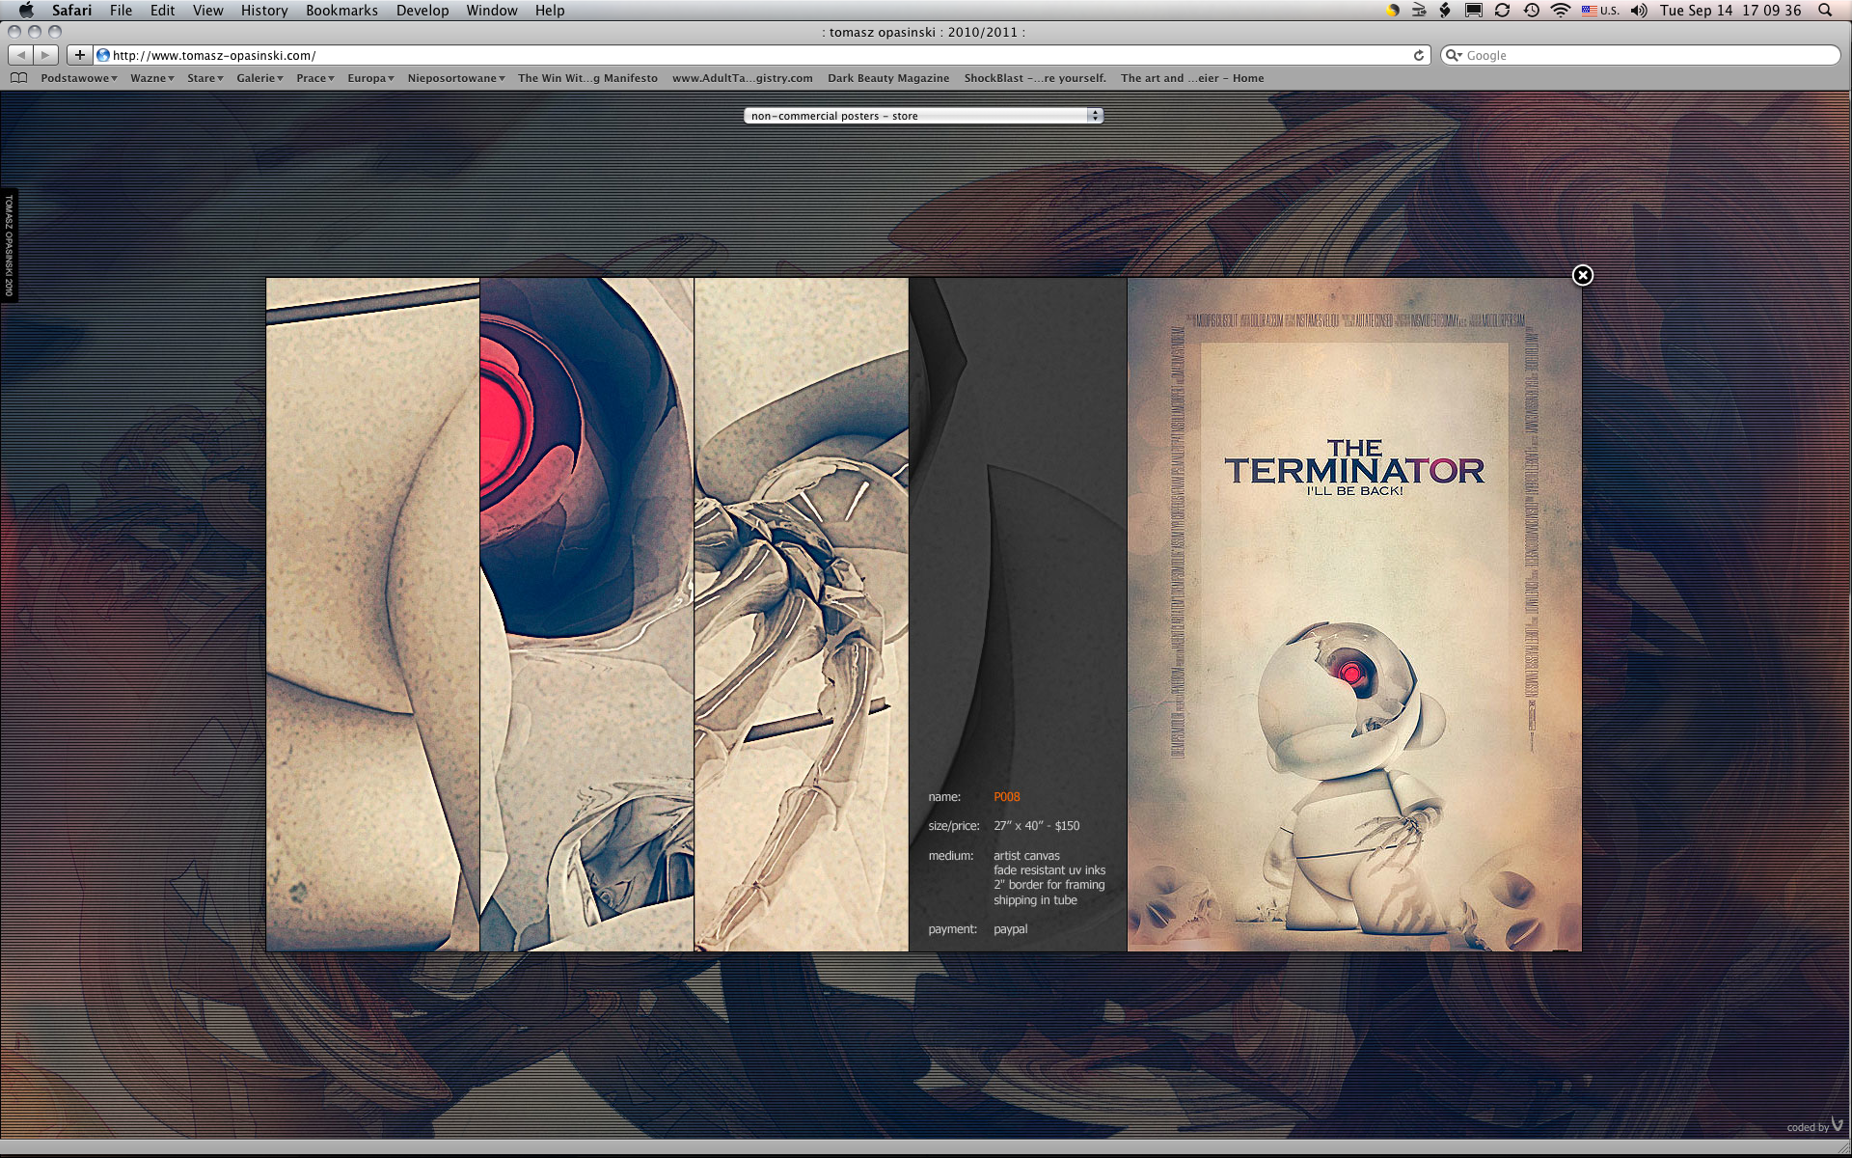Click the Safari forward arrow button
Screen dimensions: 1852x1158
[45, 55]
